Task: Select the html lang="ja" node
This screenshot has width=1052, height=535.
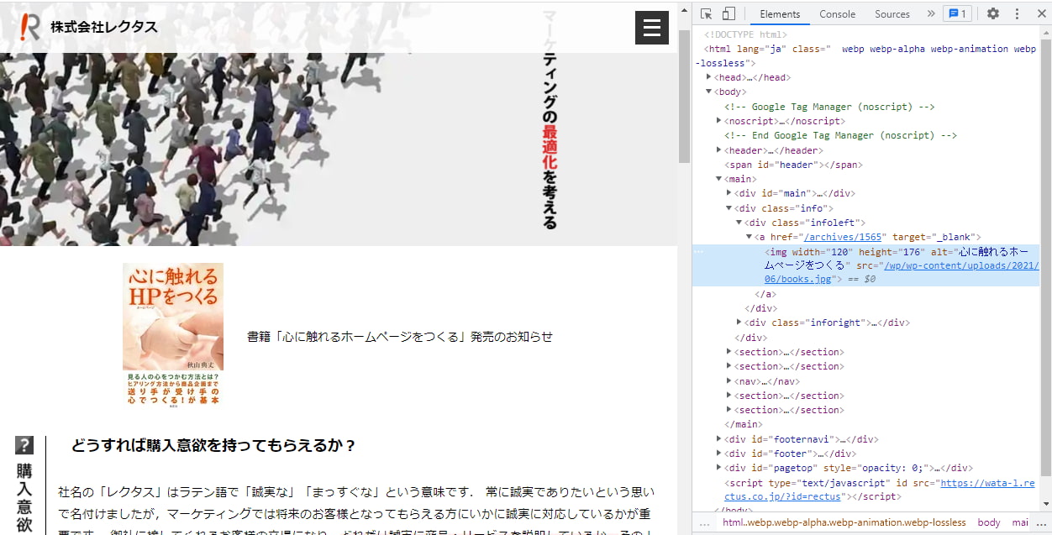Action: [x=865, y=55]
